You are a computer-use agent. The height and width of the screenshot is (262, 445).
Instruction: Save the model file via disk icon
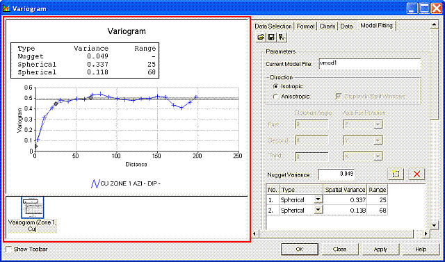coord(270,37)
